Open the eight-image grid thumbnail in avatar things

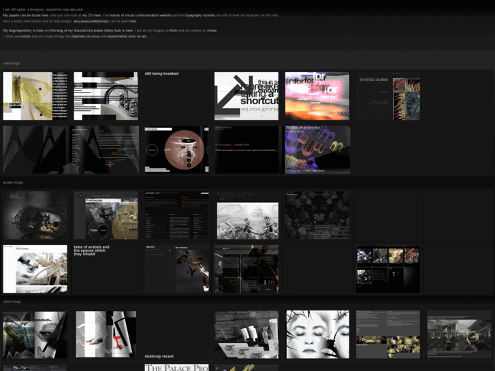click(388, 269)
